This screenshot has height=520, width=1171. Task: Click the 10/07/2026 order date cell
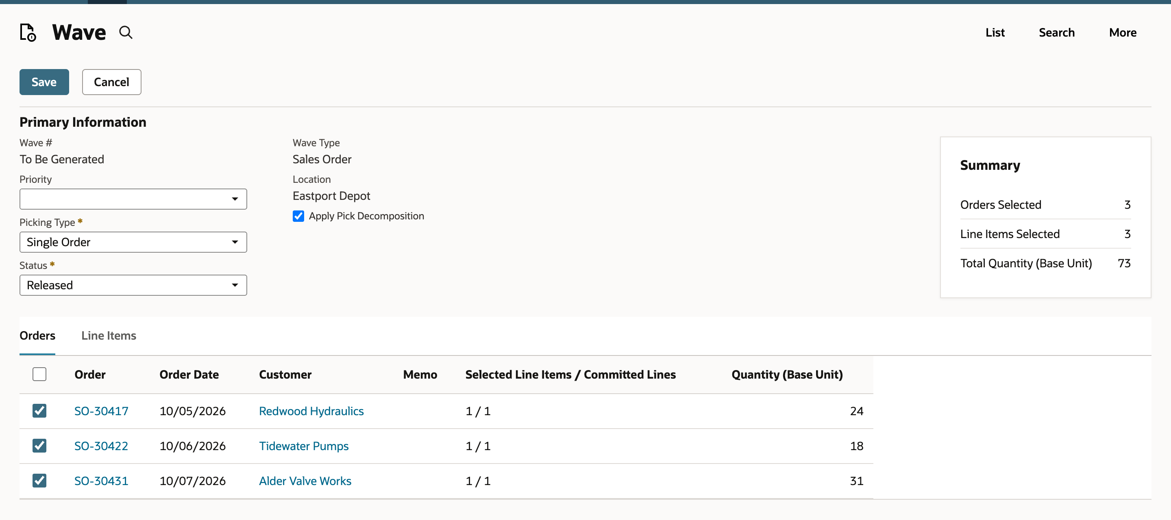click(193, 481)
